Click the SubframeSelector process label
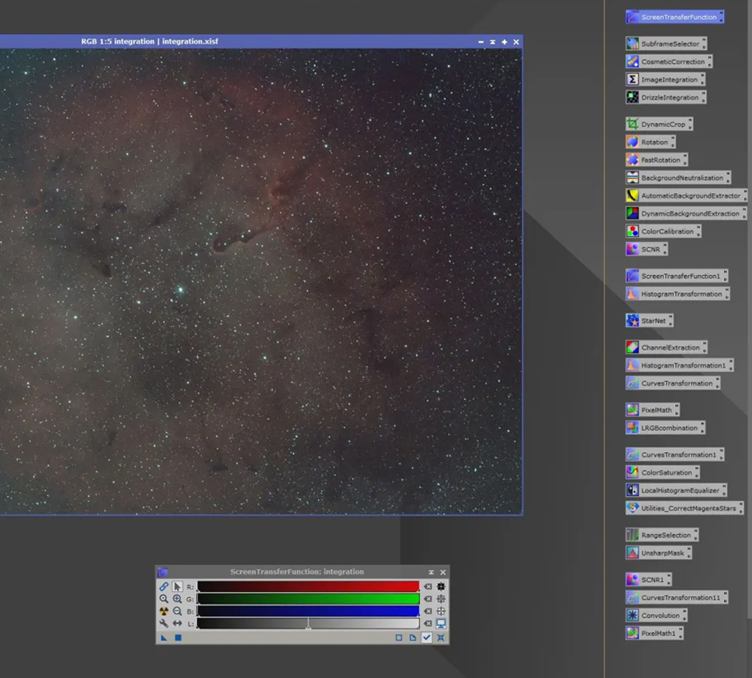 tap(670, 43)
